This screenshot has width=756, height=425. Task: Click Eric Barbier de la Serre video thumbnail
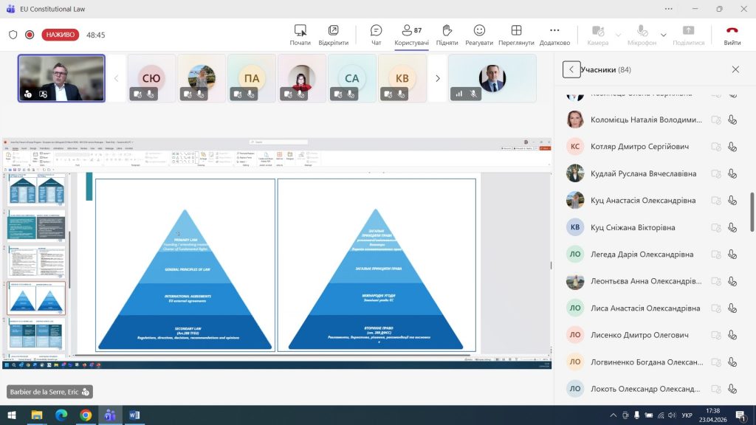61,78
